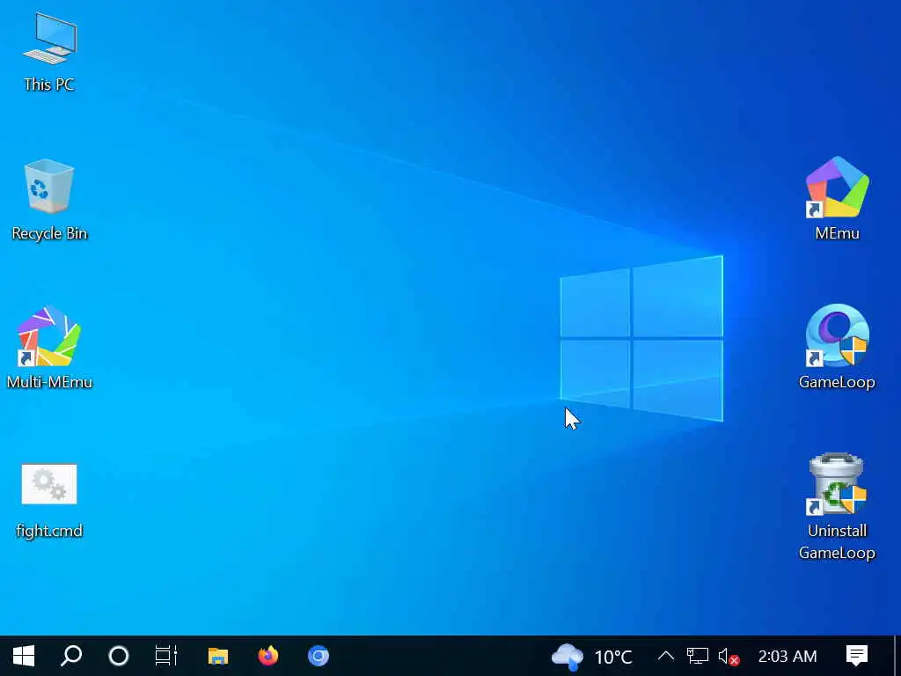Show hidden system tray icons
This screenshot has width=901, height=676.
(665, 656)
